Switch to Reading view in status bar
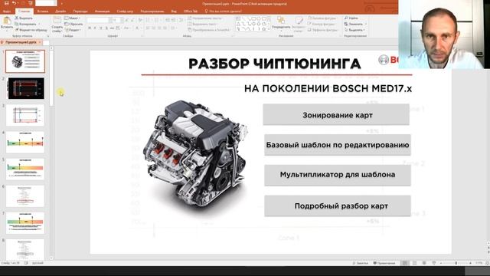The image size is (490, 276). click(x=424, y=263)
